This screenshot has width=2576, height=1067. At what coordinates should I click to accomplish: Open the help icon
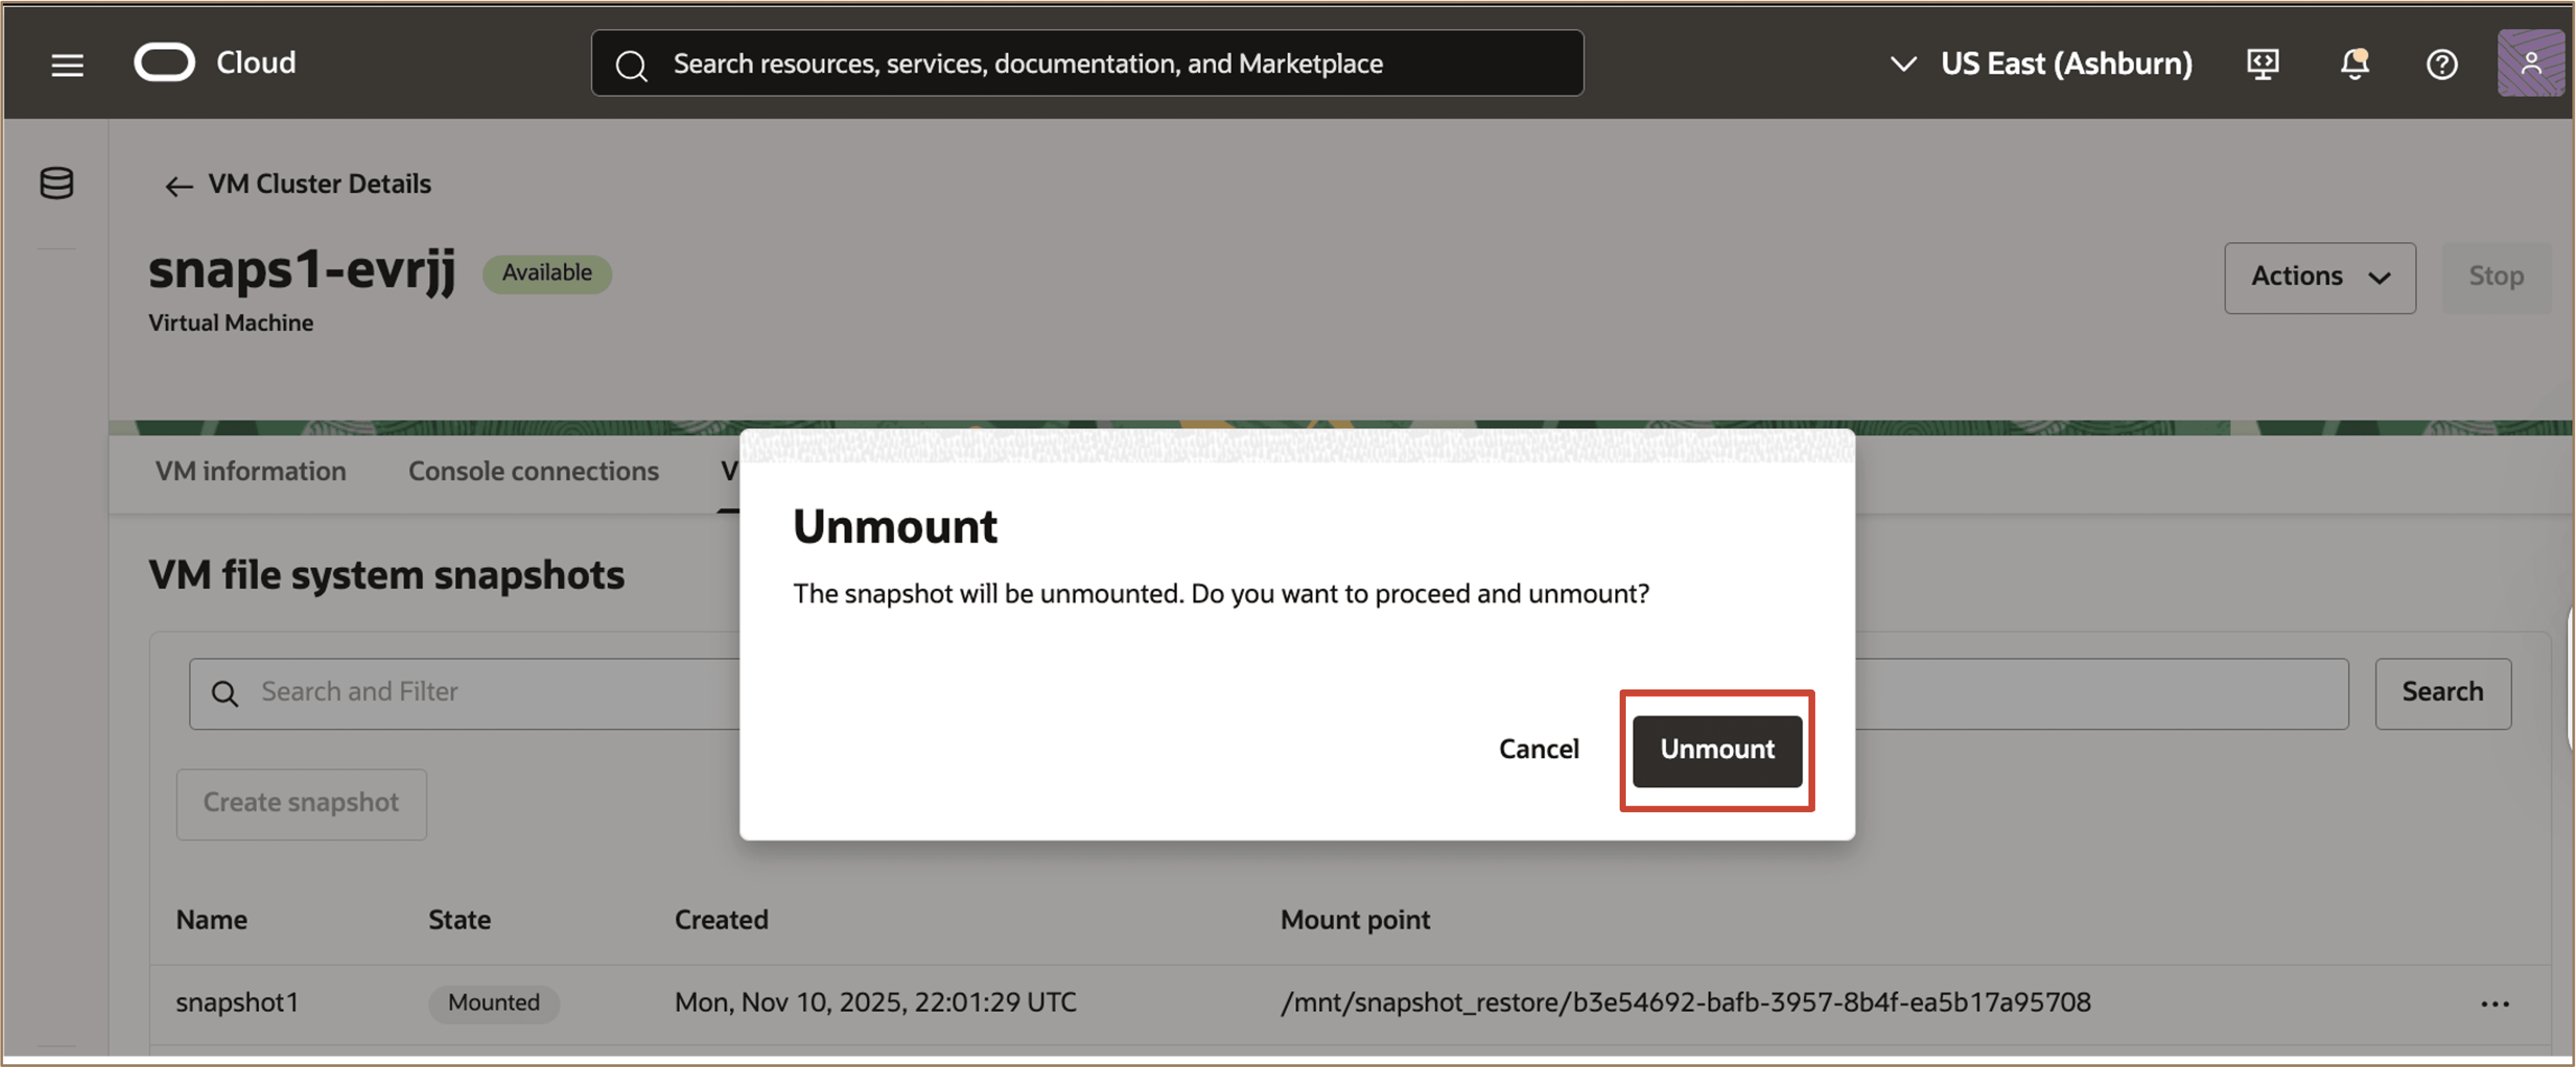[2442, 64]
